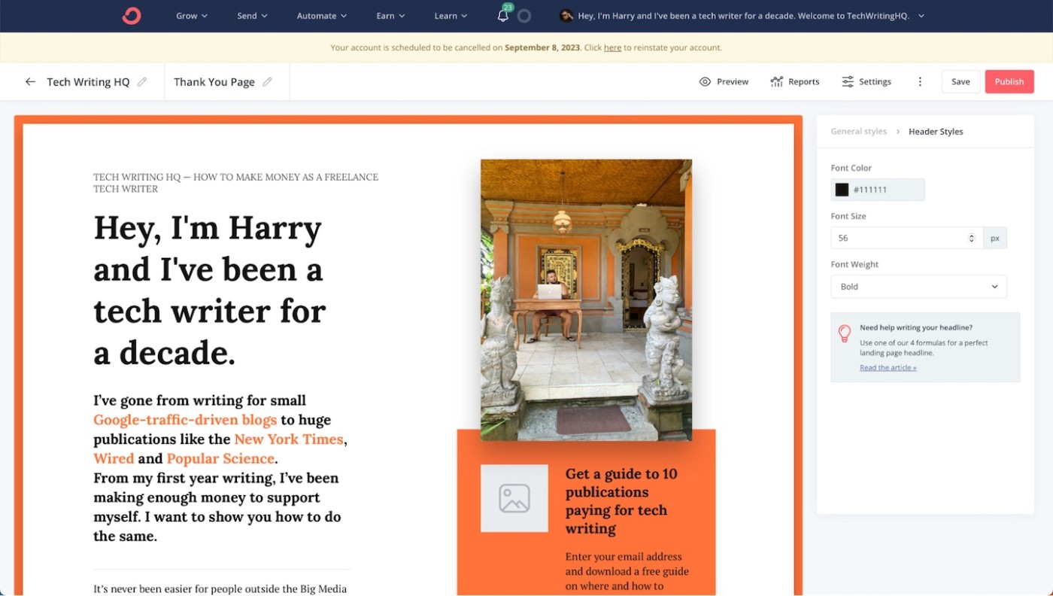The width and height of the screenshot is (1053, 596).
Task: Click the Font Weight label
Action: coord(854,264)
